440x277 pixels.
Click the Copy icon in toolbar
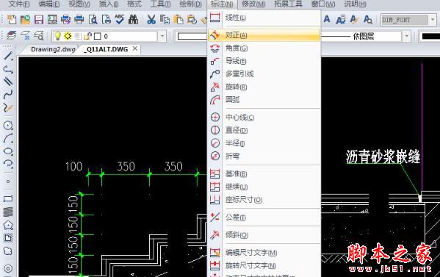click(x=165, y=20)
